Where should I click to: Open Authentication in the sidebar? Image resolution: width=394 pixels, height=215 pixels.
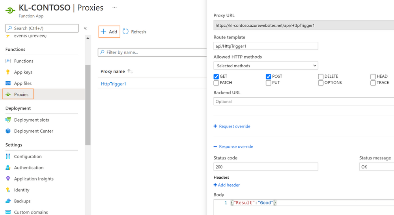coord(29,168)
